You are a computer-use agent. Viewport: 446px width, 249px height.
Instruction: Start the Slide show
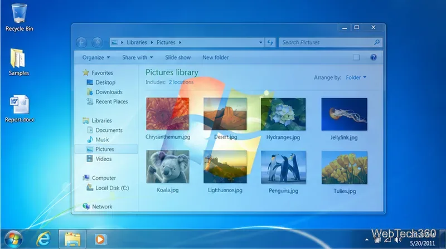[x=178, y=57]
